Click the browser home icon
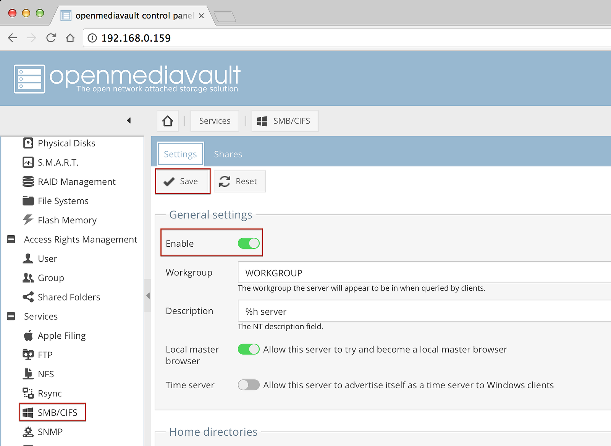Image resolution: width=611 pixels, height=446 pixels. (70, 38)
